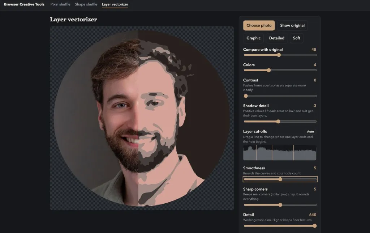The height and width of the screenshot is (233, 370).
Task: Click the Contrast label
Action: tap(251, 80)
